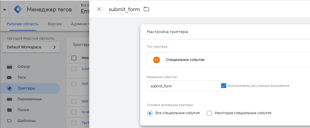Click the Шаблоны icon in sidebar

[9, 121]
